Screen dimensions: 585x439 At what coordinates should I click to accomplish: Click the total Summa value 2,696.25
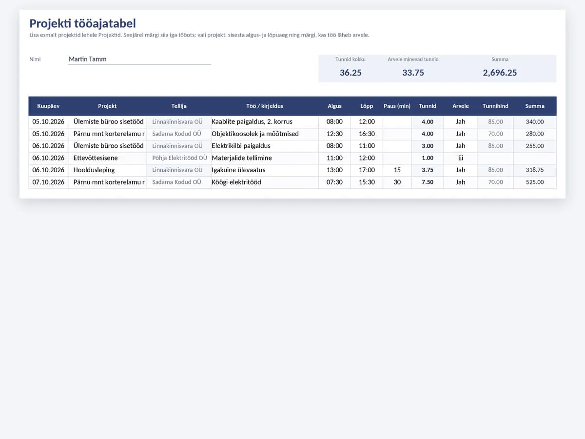coord(500,73)
